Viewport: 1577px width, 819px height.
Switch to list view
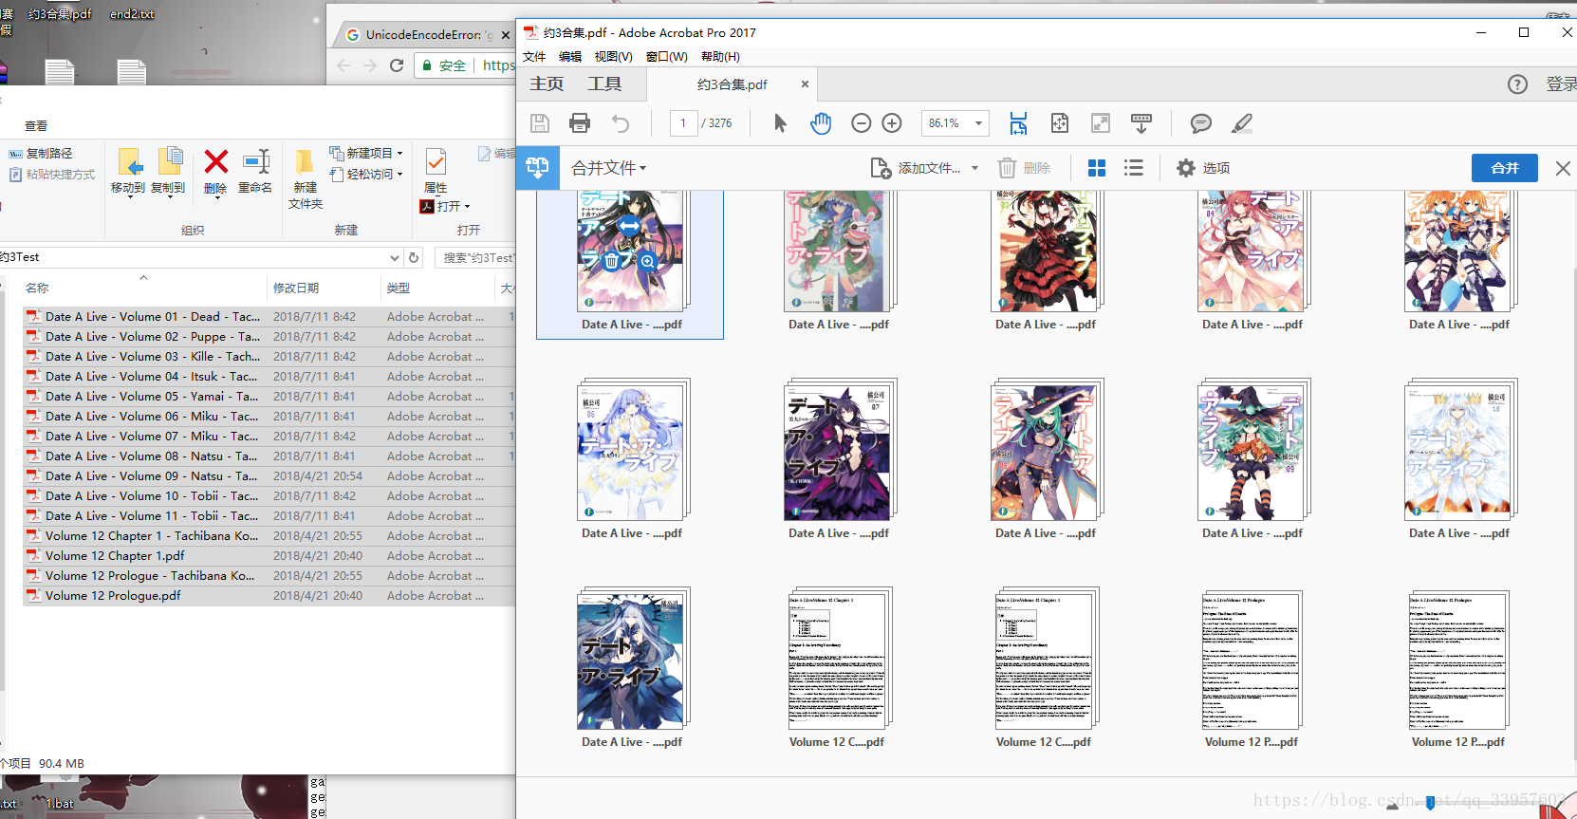point(1133,168)
